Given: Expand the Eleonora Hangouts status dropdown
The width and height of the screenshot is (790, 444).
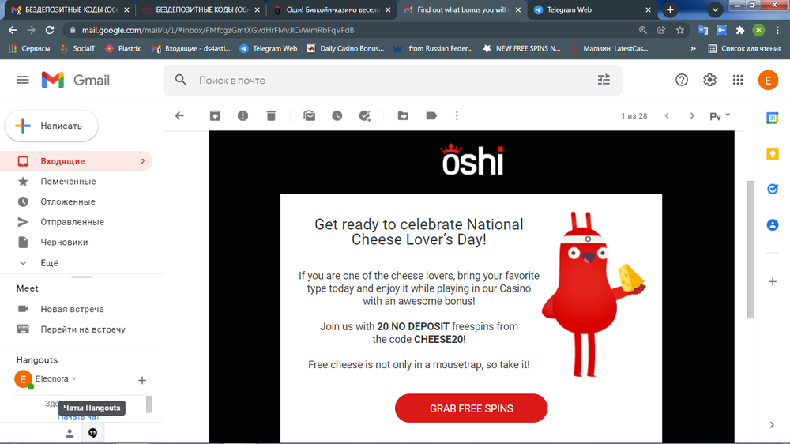Looking at the screenshot, I should [x=74, y=379].
